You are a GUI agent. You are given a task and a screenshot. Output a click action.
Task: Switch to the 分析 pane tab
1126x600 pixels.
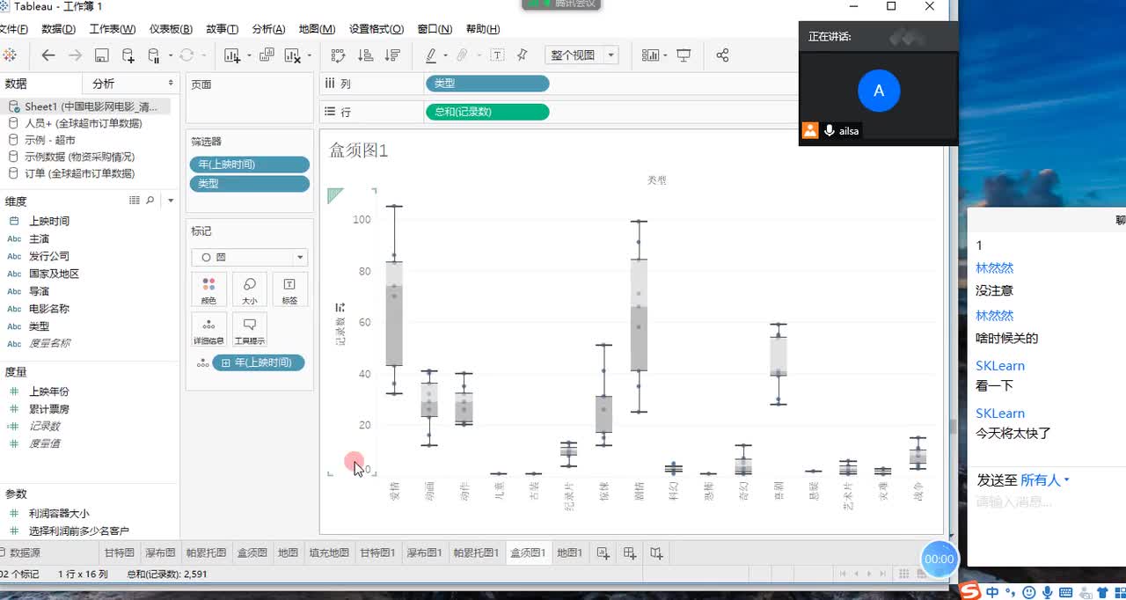pos(103,84)
